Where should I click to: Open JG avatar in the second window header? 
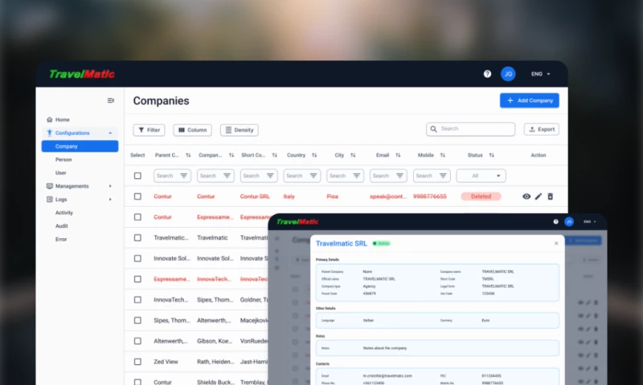[x=569, y=221]
